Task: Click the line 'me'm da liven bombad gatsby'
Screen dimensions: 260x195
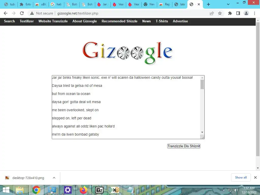Action: (x=75, y=135)
